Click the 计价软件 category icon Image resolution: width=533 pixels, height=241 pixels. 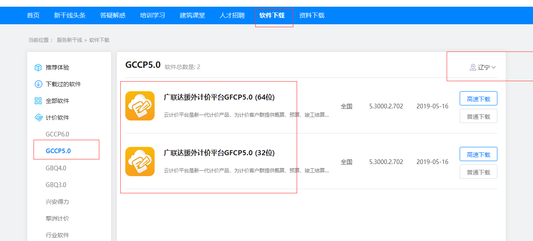coord(38,118)
